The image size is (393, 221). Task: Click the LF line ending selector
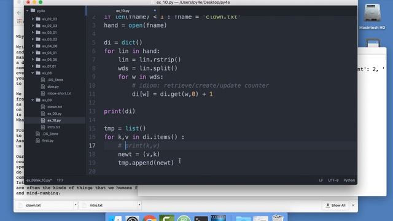(321, 180)
